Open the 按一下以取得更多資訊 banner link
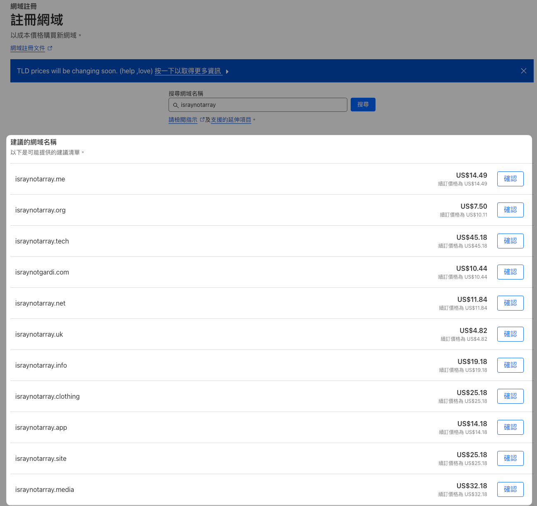The image size is (537, 506). [188, 71]
